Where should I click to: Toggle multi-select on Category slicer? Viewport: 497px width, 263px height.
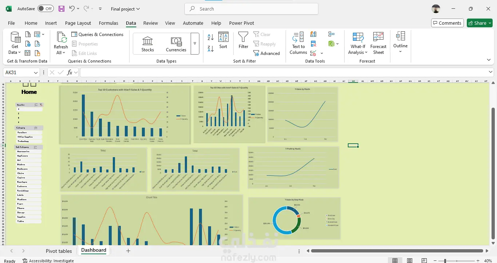coord(36,128)
